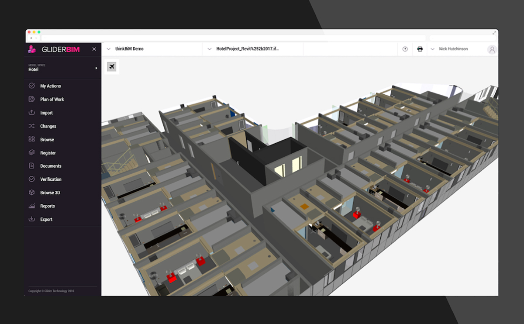Select the Import upload icon
The height and width of the screenshot is (324, 524).
32,113
